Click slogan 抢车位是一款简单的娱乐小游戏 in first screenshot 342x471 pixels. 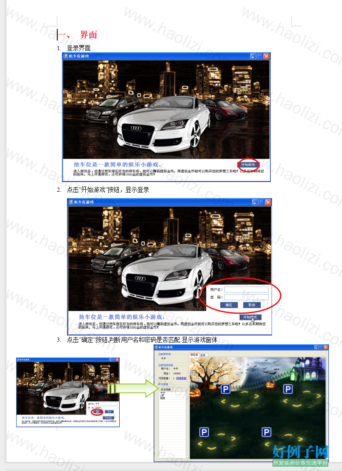point(118,165)
